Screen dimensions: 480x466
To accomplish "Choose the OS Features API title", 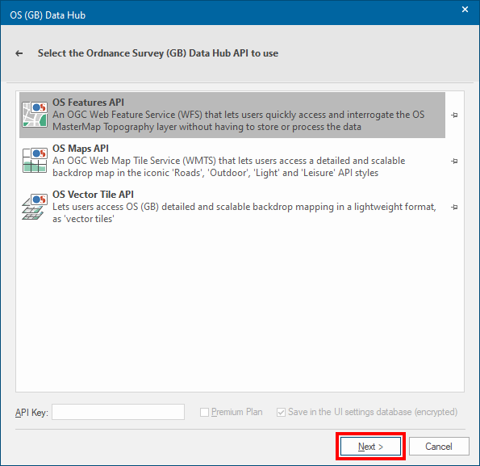I will pos(88,103).
